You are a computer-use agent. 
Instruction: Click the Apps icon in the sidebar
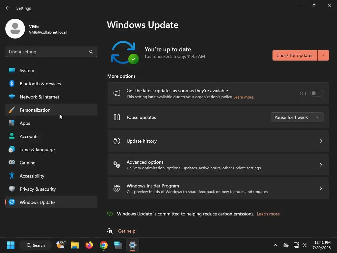coord(12,123)
